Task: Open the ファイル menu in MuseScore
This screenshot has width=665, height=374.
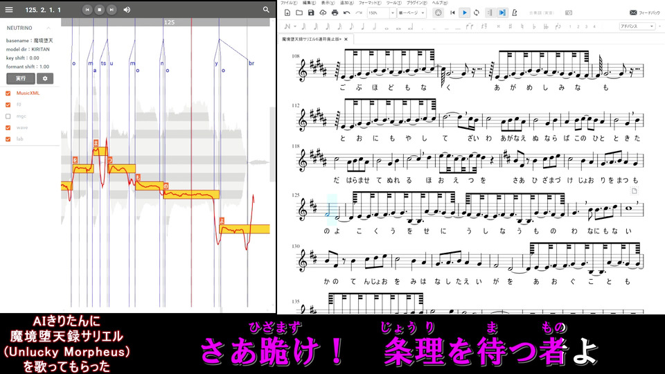Action: click(x=288, y=3)
